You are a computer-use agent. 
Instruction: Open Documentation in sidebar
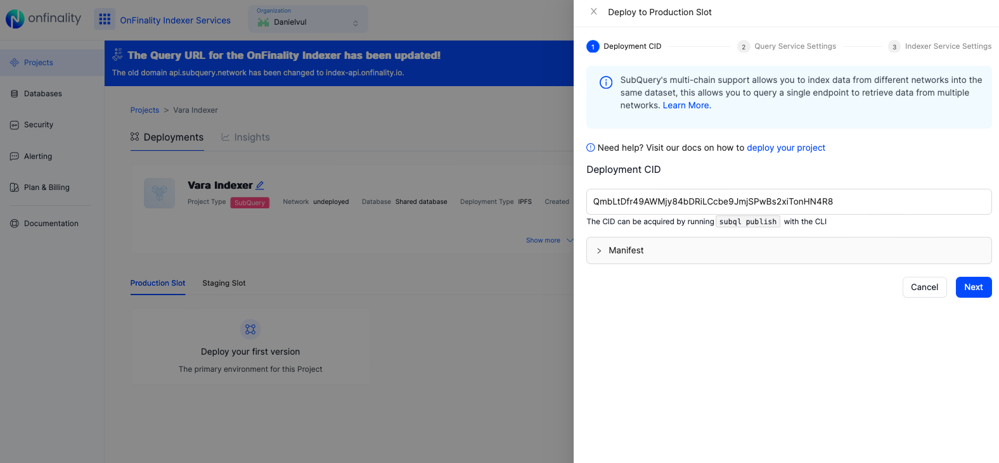coord(52,224)
